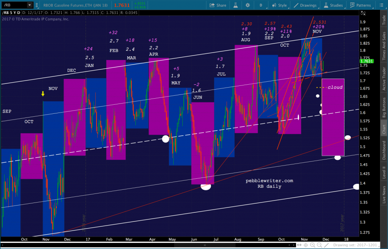
Task: Open the symbol selector dropdown arrow
Action: point(30,5)
